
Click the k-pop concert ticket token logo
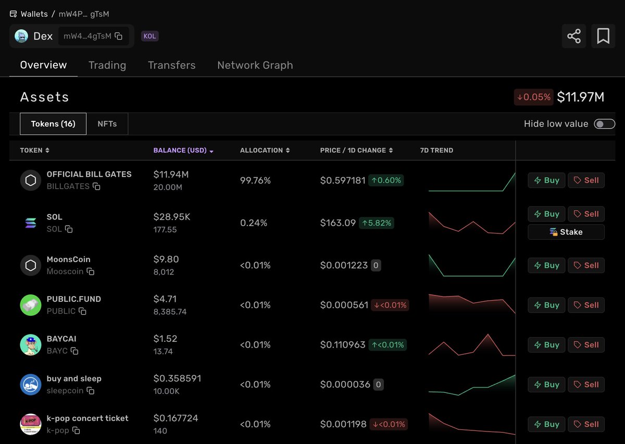31,424
